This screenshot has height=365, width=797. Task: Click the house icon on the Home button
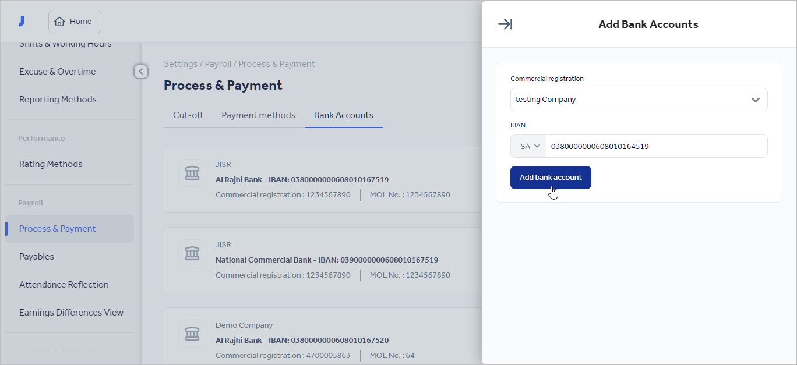coord(59,21)
